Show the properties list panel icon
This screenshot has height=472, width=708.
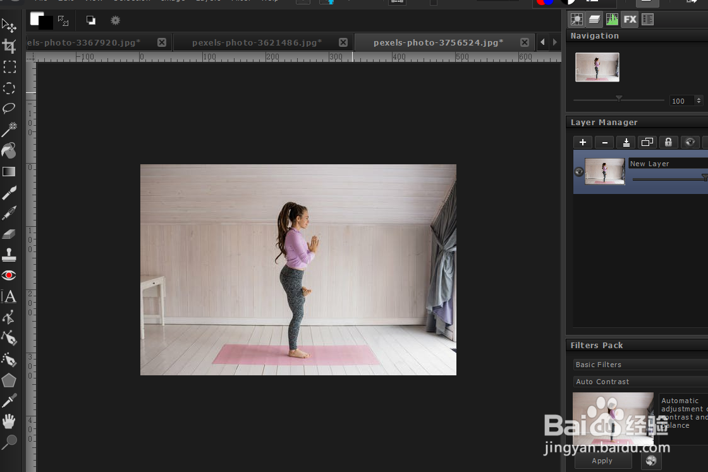point(647,20)
